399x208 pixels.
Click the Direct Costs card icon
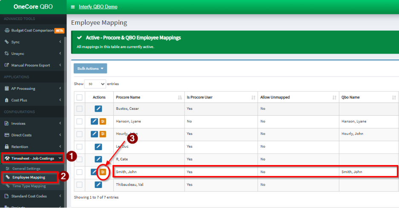click(x=7, y=135)
